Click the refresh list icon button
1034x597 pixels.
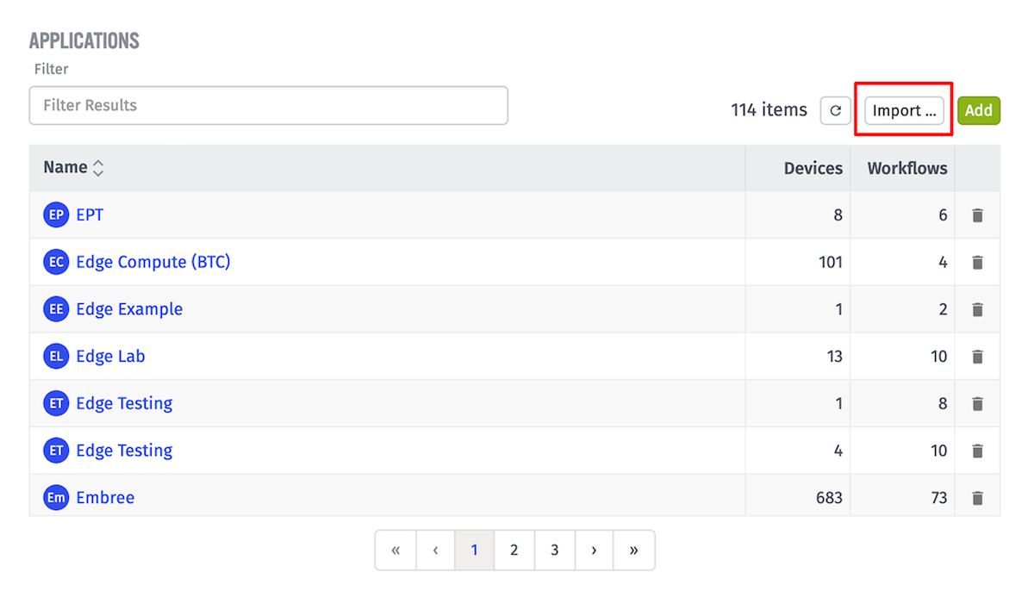pyautogui.click(x=835, y=110)
